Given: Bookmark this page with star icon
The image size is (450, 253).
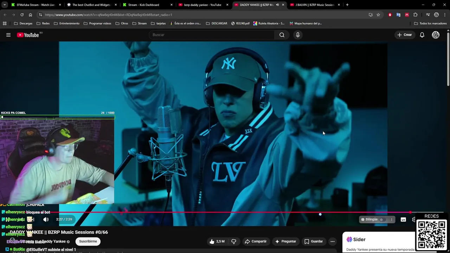Looking at the screenshot, I should pos(378,15).
